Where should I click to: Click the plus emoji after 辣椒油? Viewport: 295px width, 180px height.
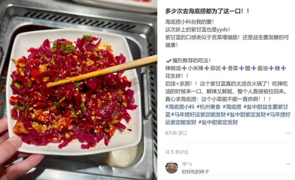click(184, 69)
